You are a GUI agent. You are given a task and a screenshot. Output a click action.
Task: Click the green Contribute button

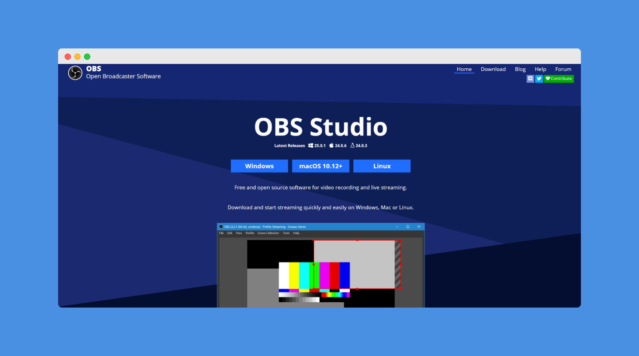click(559, 78)
